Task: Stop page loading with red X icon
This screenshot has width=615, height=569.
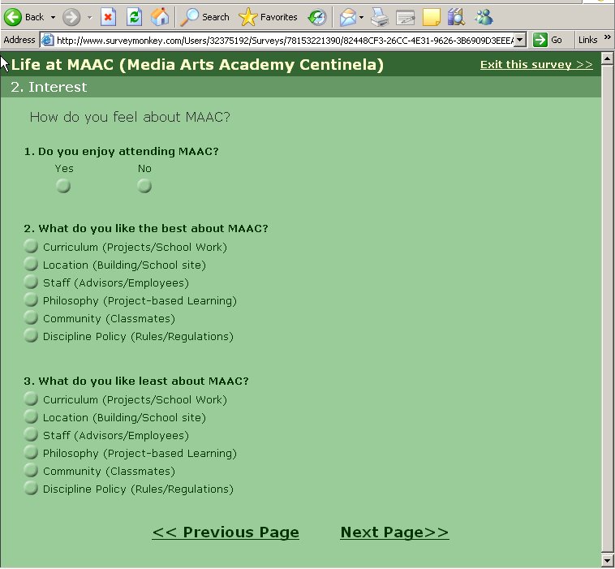Action: point(108,17)
